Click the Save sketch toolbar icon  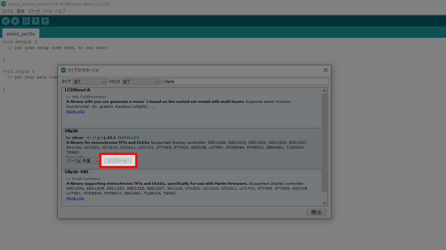pos(45,21)
